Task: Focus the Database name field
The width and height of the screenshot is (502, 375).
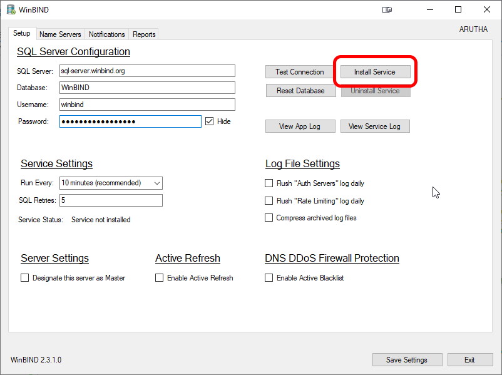Action: coord(147,88)
